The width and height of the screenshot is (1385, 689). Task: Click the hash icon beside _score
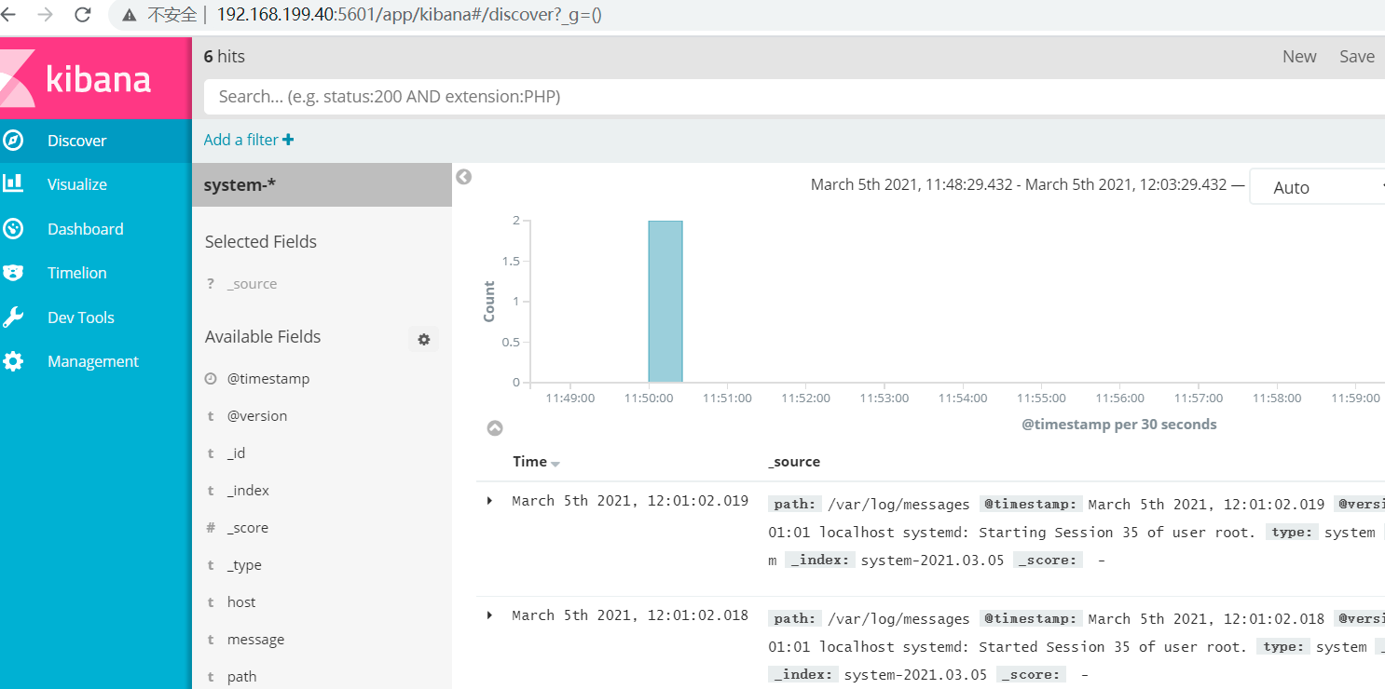pos(211,528)
